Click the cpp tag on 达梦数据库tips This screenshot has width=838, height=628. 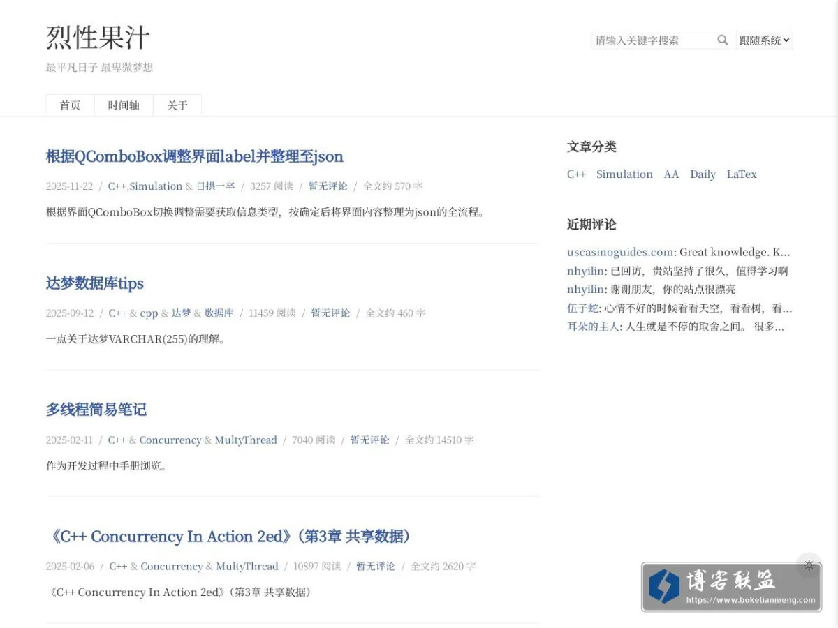coord(149,313)
